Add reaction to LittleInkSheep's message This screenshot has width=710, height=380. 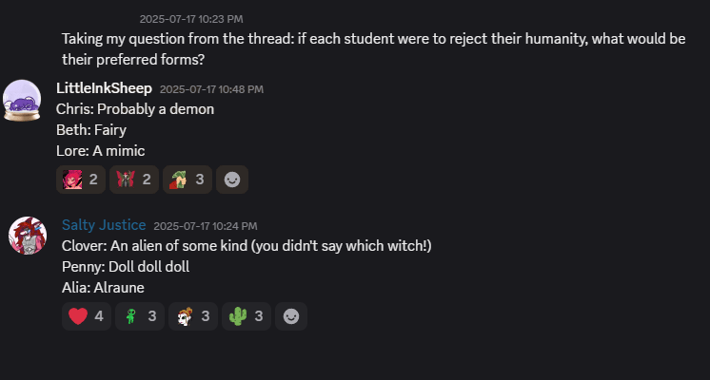pos(232,178)
